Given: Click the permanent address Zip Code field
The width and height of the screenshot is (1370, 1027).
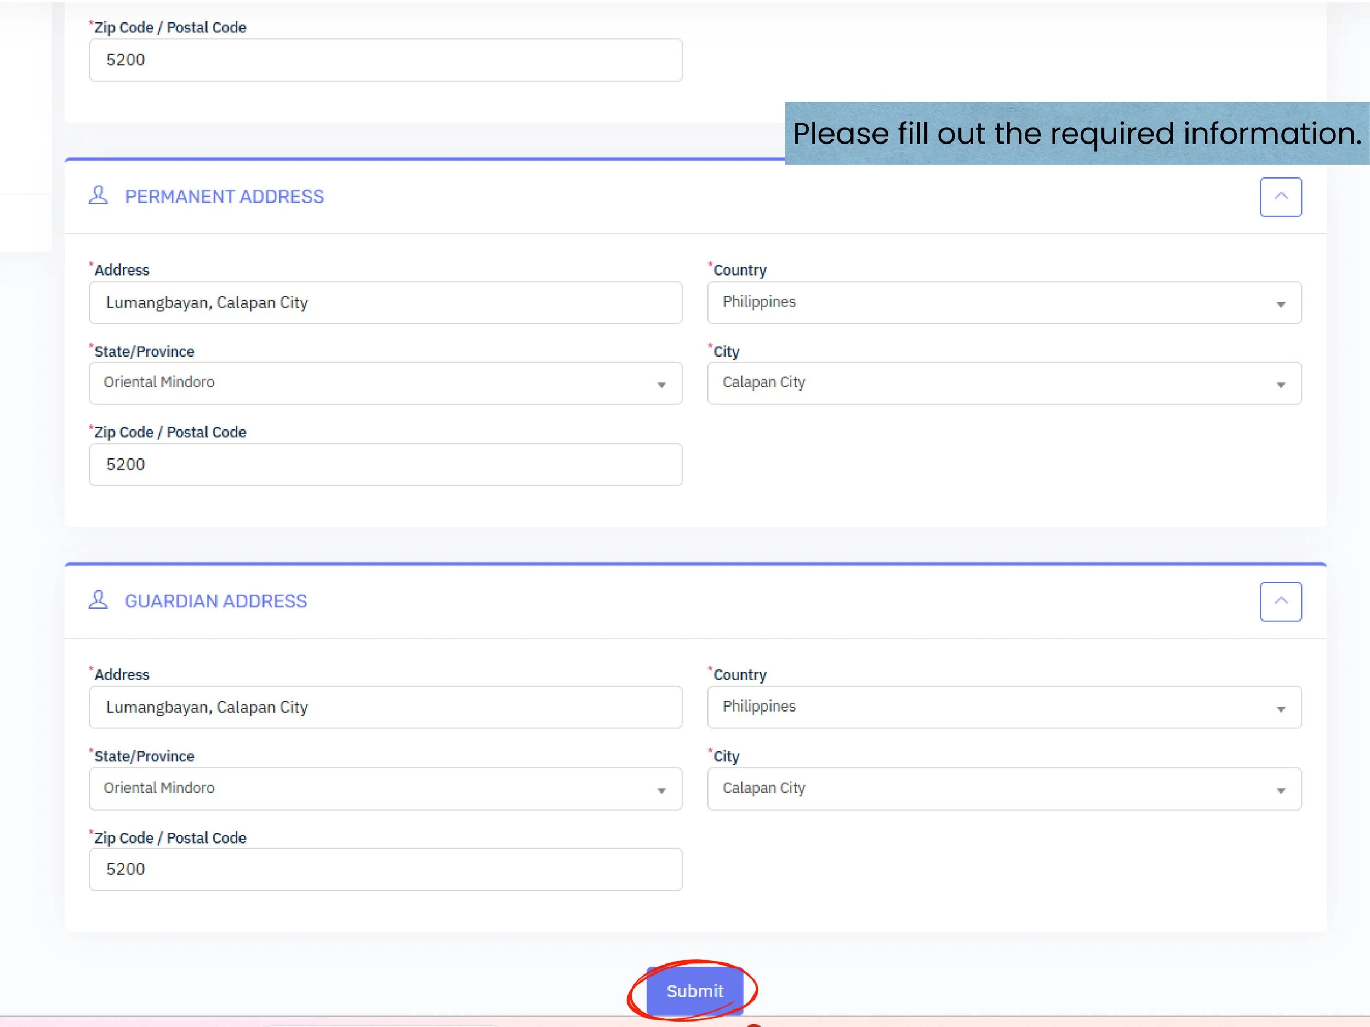Looking at the screenshot, I should [385, 465].
